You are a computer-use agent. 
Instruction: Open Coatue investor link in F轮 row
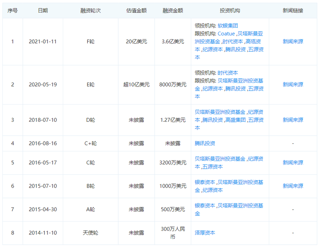point(226,34)
